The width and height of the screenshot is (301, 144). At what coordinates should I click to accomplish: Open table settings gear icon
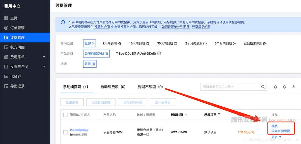pyautogui.click(x=275, y=87)
